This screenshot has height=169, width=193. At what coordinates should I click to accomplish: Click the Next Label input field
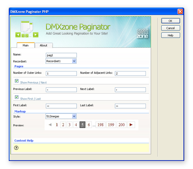click(x=130, y=90)
